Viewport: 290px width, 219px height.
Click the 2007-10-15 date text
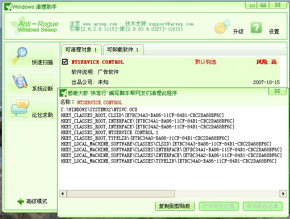(x=266, y=82)
